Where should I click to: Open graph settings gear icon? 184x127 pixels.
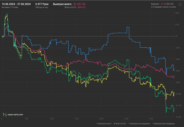click(x=180, y=4)
